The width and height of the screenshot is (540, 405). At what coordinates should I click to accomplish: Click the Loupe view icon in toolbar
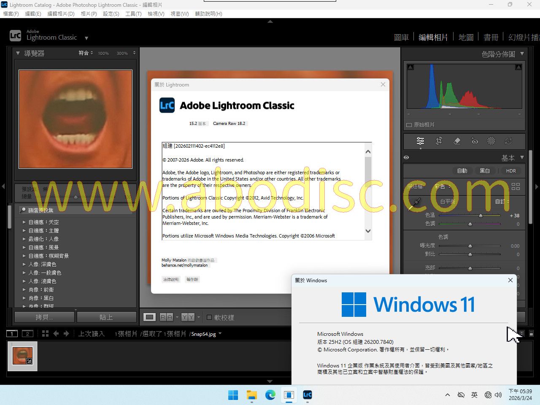(149, 317)
